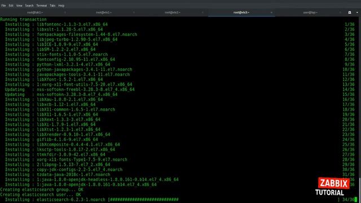The image size is (361, 203).
Task: Click copy-jdk-configs-2.2-5.el7_4.noarch text
Action: (x=80, y=170)
